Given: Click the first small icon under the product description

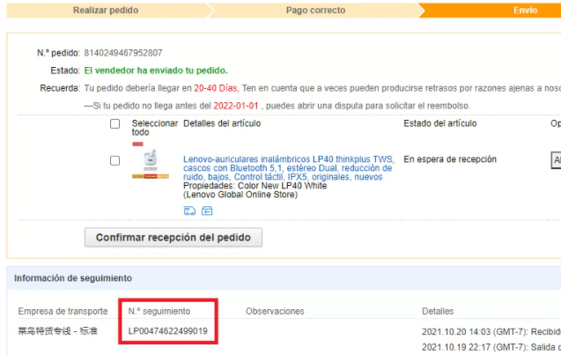Looking at the screenshot, I should coord(189,211).
